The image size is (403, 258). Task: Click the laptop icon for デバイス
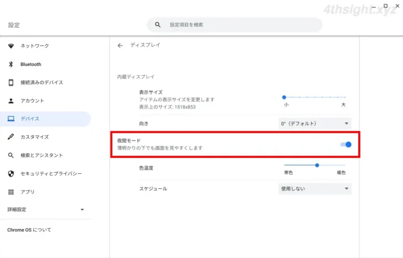point(11,118)
